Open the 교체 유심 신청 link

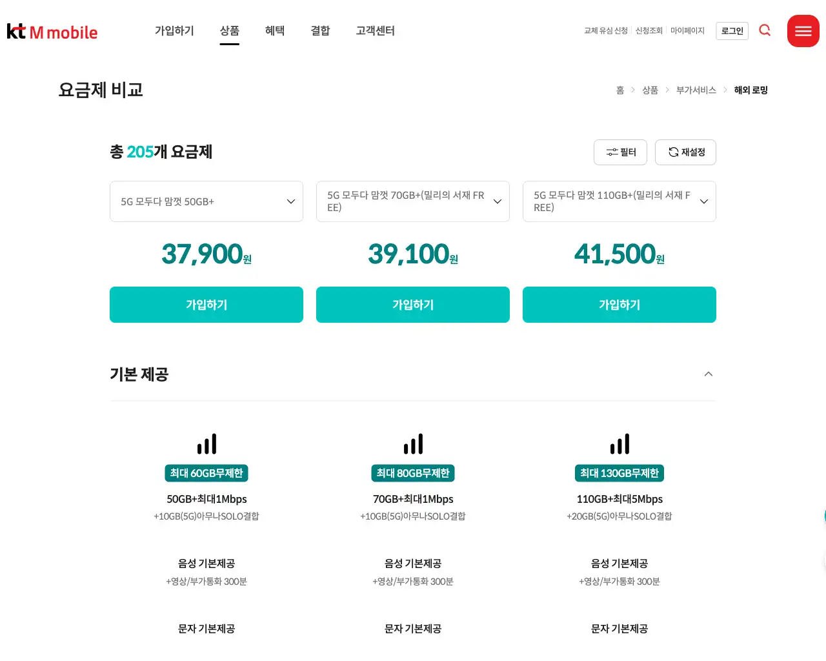(x=605, y=31)
